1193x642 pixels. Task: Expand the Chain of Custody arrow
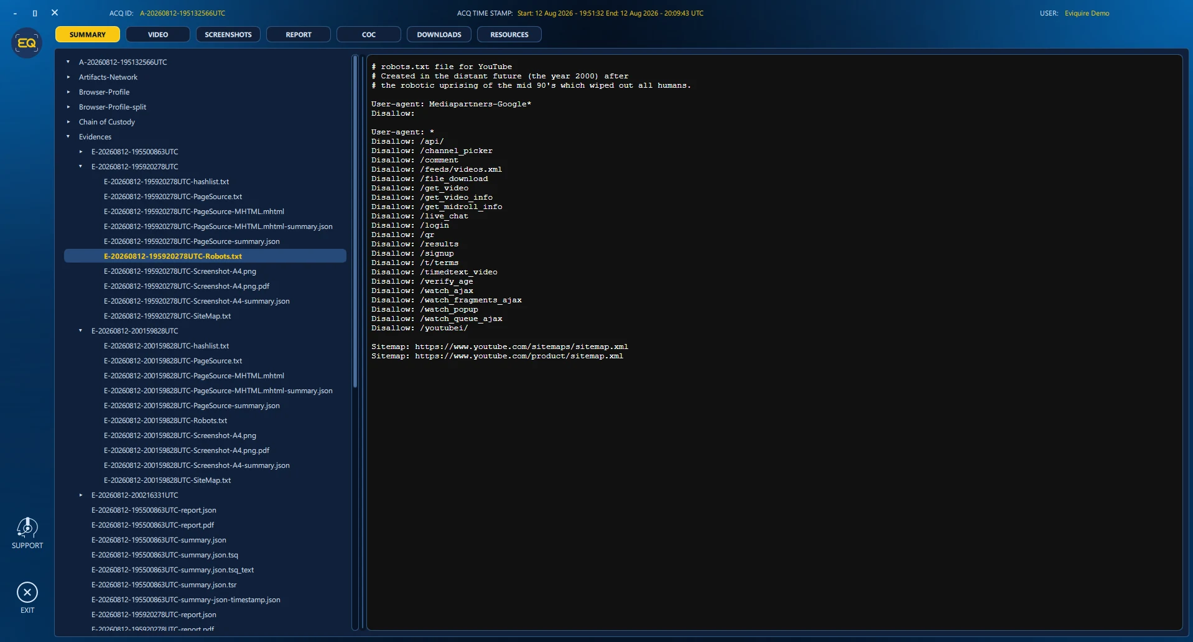(68, 122)
